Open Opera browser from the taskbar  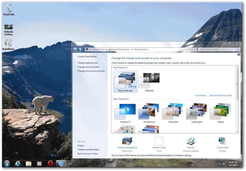tap(50, 163)
